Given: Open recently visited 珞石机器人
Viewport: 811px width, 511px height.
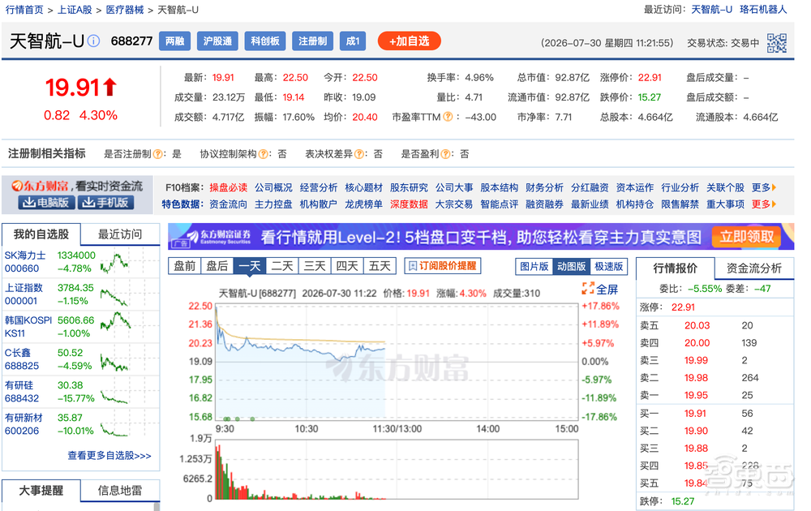Looking at the screenshot, I should (763, 9).
